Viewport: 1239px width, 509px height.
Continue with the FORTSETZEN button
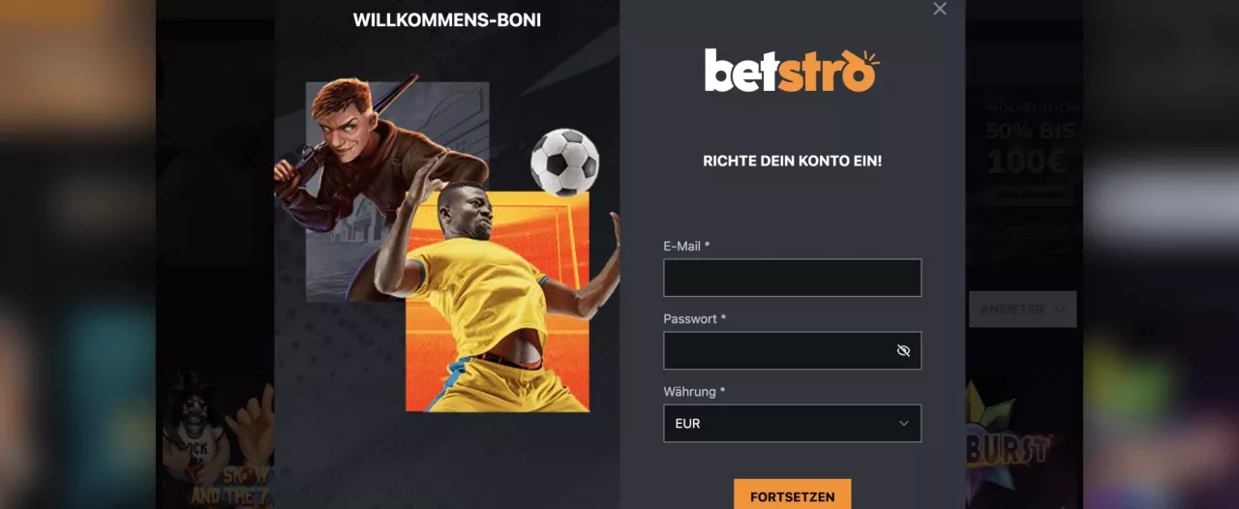[792, 495]
